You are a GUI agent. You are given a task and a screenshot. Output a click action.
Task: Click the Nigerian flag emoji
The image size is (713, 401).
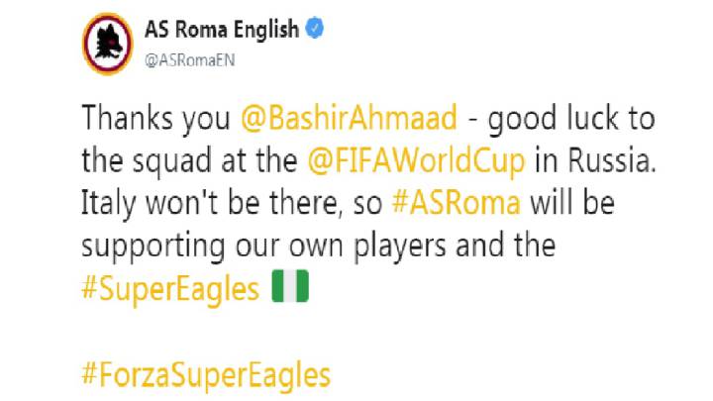tap(290, 286)
